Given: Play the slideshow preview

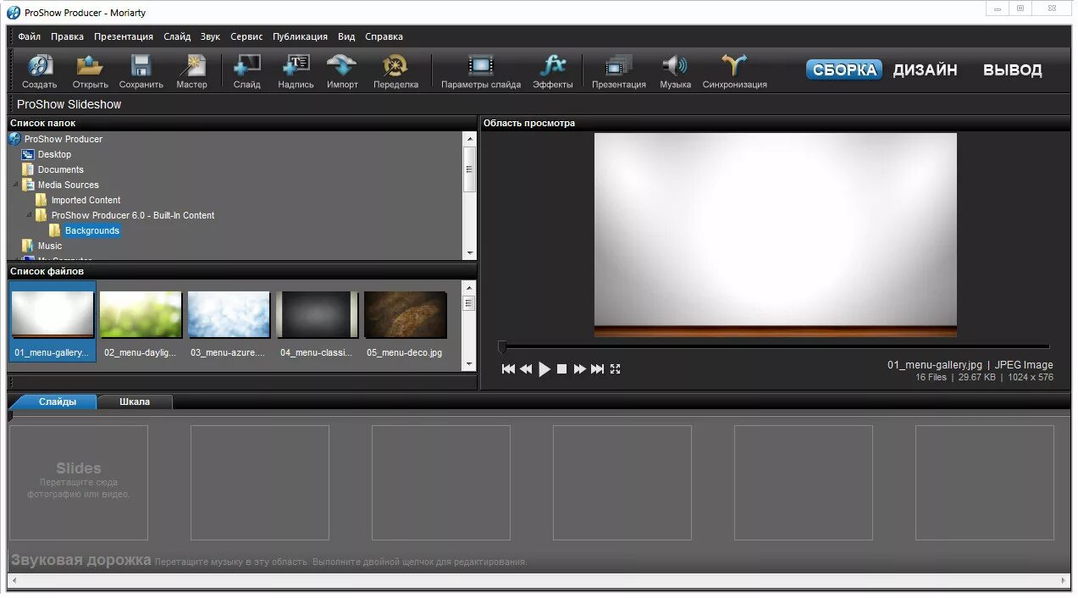Looking at the screenshot, I should 545,369.
